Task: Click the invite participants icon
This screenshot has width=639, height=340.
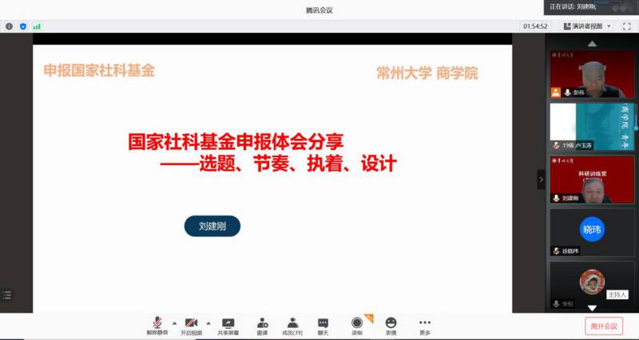Action: tap(262, 324)
